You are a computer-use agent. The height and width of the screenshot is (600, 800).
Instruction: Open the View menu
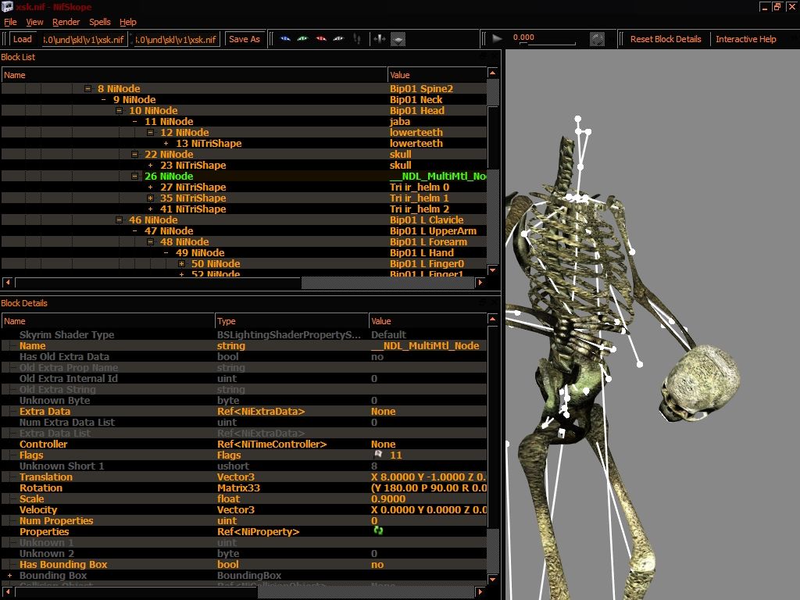pyautogui.click(x=34, y=22)
